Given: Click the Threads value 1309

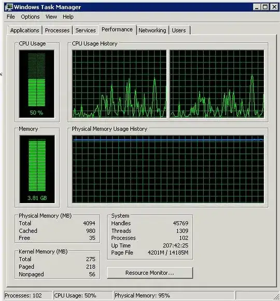Looking at the screenshot, I should (182, 231).
